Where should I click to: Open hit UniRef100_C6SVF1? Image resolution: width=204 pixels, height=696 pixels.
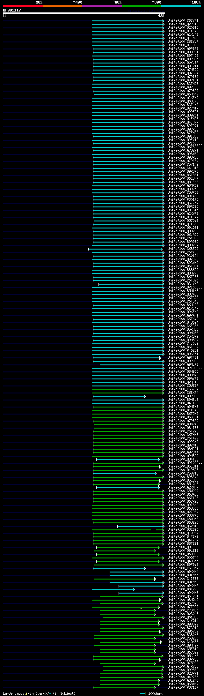[183, 21]
